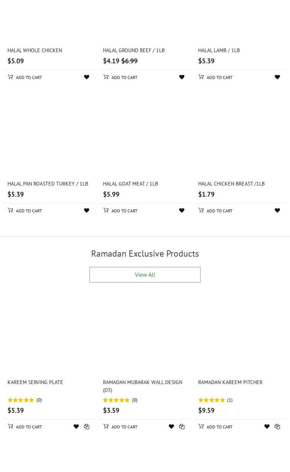
Task: Click heart icon for Halal Goat Meat
Action: [182, 210]
